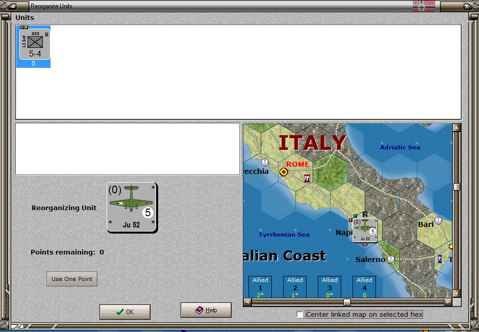Click the Ju 52 reorganizing unit counter
This screenshot has height=332, width=479.
[132, 208]
